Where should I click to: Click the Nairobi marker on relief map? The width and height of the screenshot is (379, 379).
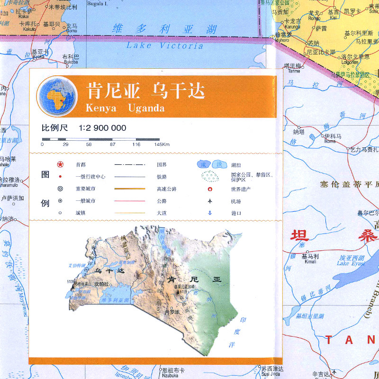point(172,308)
